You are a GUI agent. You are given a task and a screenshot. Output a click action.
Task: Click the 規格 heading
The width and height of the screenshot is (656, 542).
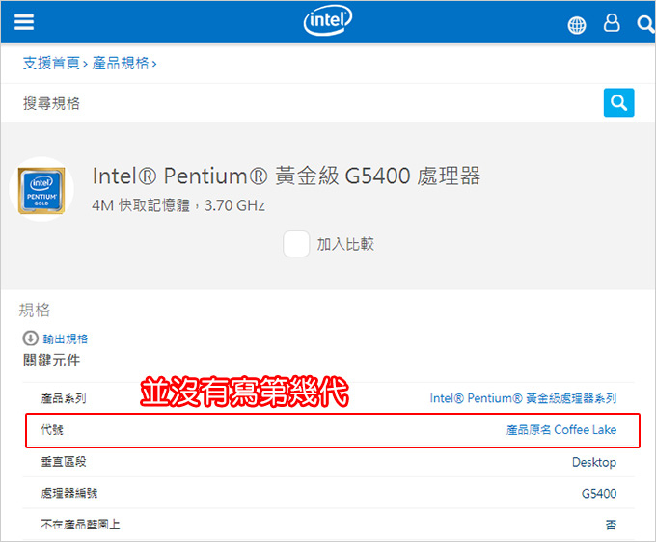tap(35, 311)
